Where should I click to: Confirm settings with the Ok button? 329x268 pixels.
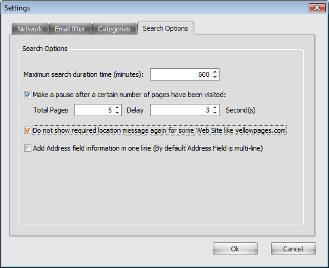[235, 249]
